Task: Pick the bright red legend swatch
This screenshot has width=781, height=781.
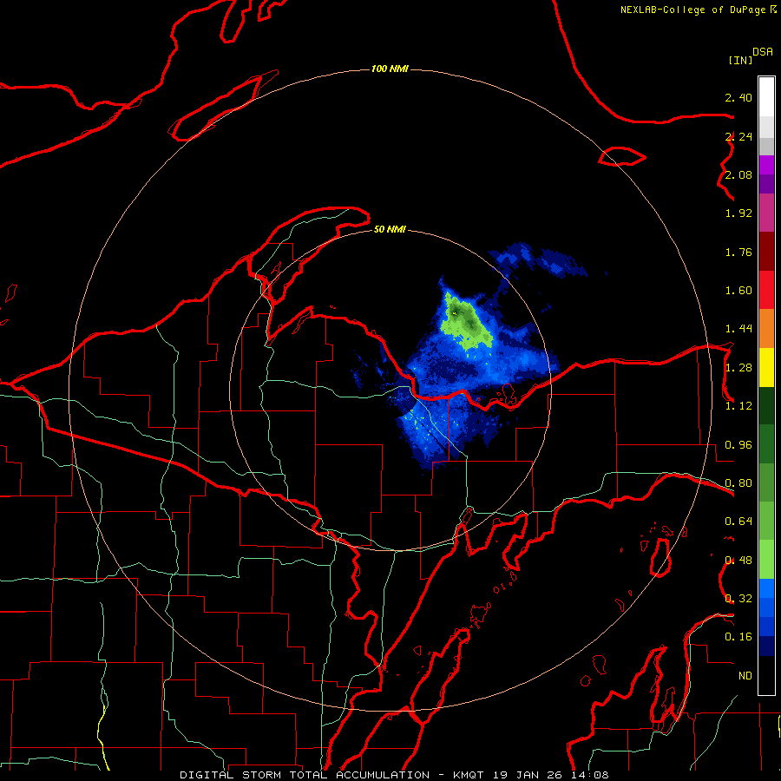Action: pos(766,291)
